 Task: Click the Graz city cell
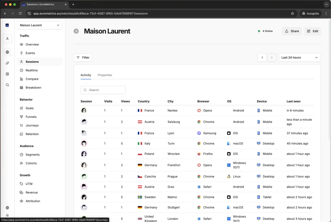coord(171,187)
